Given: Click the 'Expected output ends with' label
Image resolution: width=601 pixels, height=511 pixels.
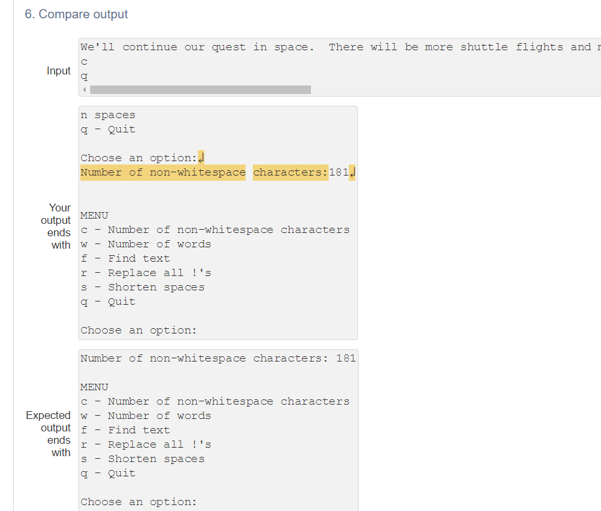Looking at the screenshot, I should point(48,433).
